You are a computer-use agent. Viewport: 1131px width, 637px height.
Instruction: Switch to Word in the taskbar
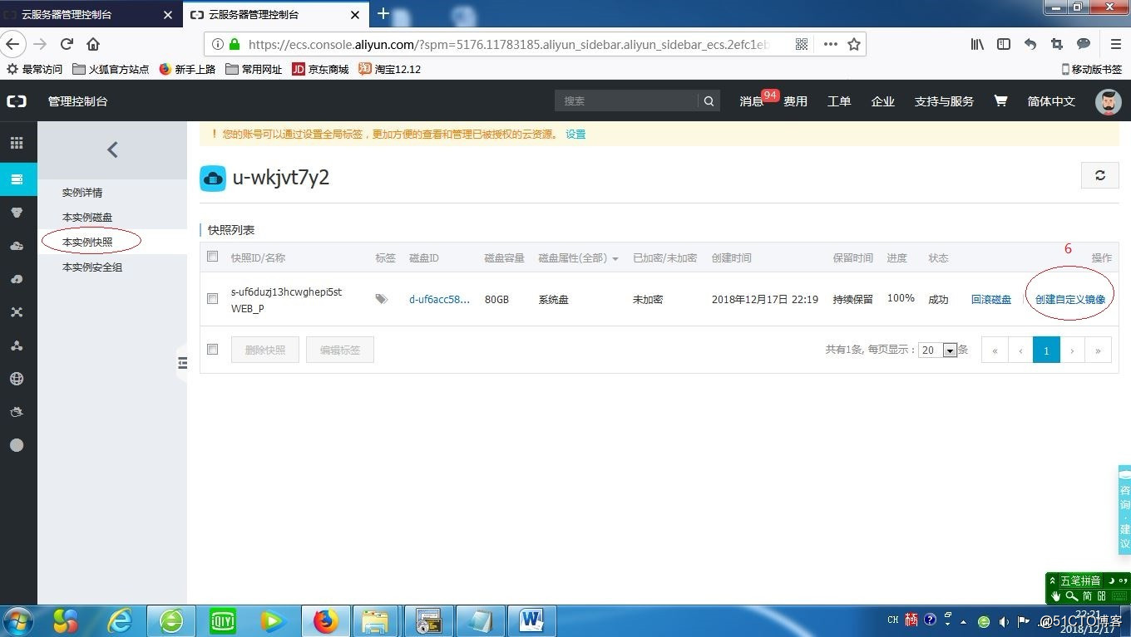coord(531,621)
